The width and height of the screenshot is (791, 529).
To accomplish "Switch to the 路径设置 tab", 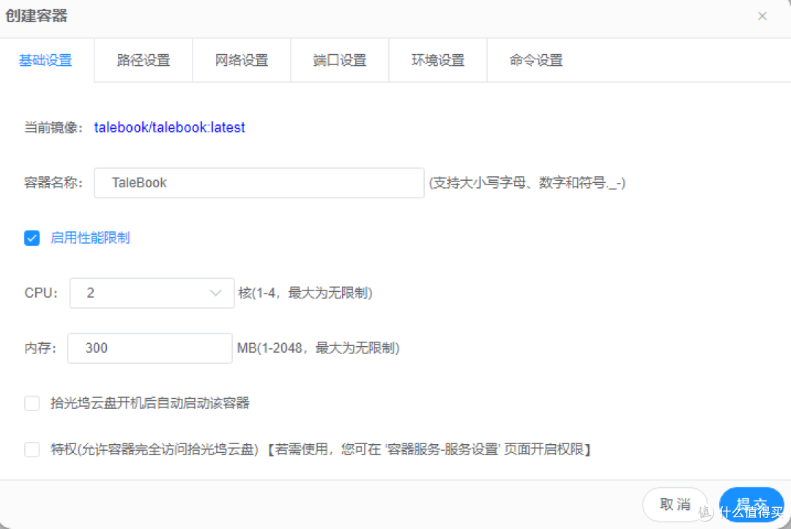I will (x=142, y=61).
